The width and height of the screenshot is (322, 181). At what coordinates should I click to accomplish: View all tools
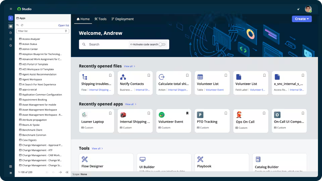coord(97,148)
